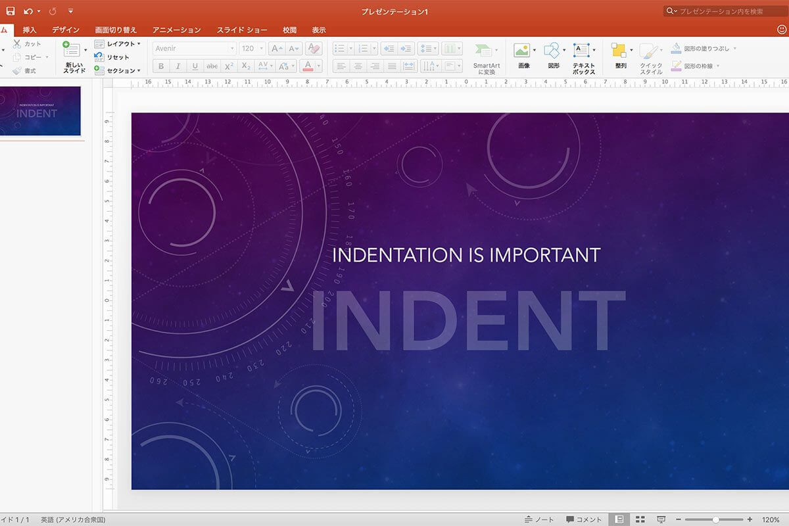Toggle bold formatting
The image size is (789, 526).
(x=161, y=66)
